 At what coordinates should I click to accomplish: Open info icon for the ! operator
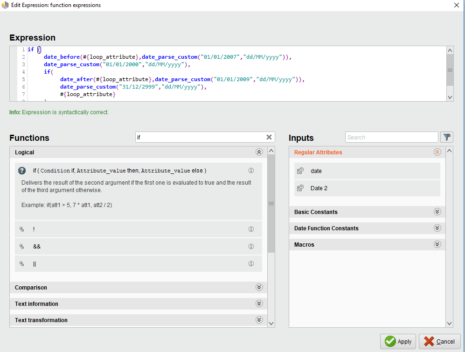251,229
